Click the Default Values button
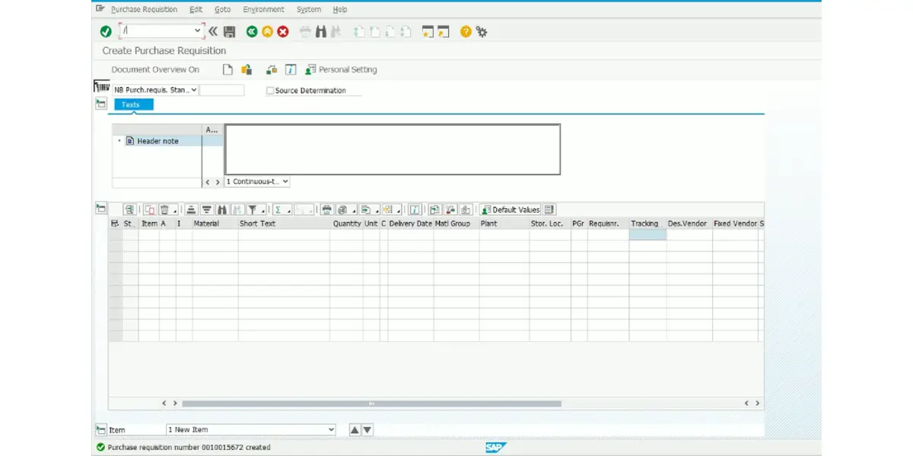The height and width of the screenshot is (456, 913). [510, 210]
